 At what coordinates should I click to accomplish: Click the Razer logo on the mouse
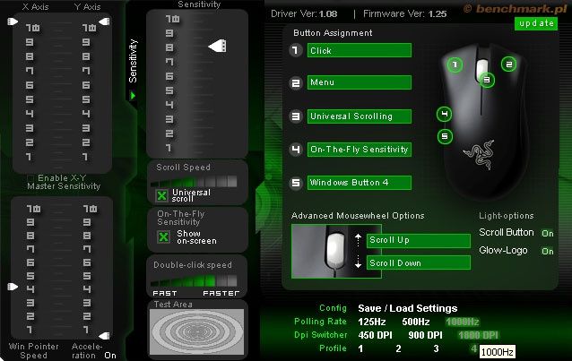click(x=479, y=154)
